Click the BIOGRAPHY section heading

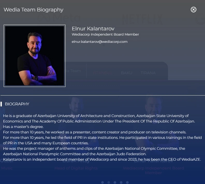[17, 104]
